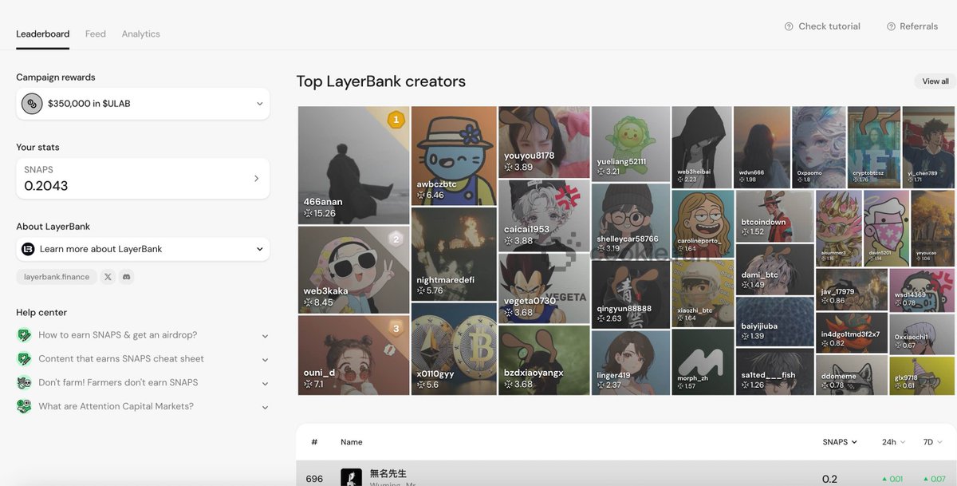The image size is (957, 486).
Task: Open the Check tutorial link
Action: [x=822, y=26]
